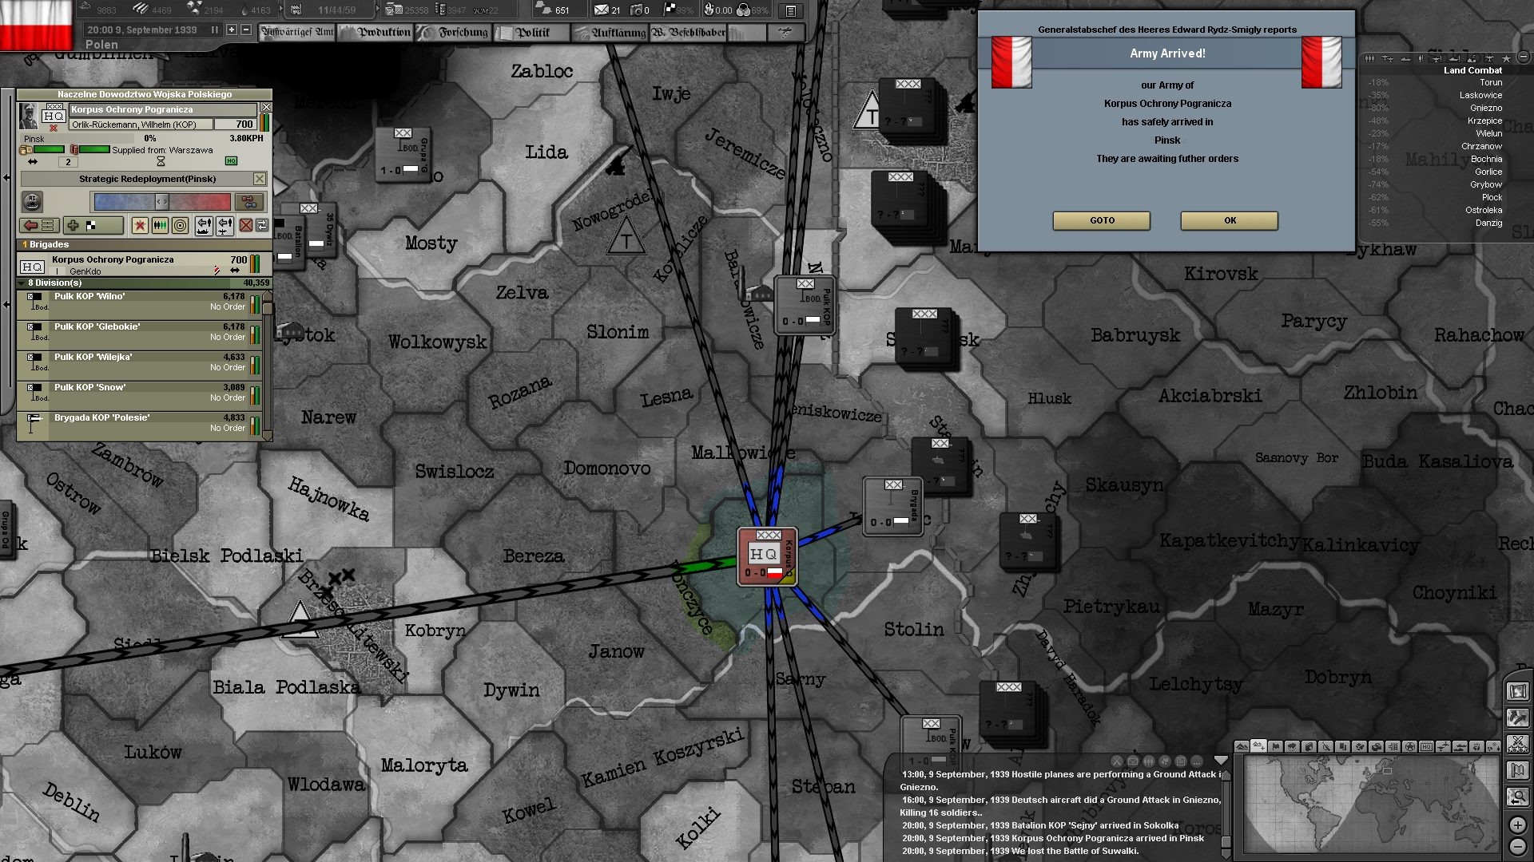Toggle the document list message filter in log
Image resolution: width=1534 pixels, height=862 pixels.
[x=1181, y=761]
